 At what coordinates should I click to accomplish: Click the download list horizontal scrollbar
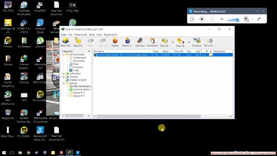click(148, 117)
